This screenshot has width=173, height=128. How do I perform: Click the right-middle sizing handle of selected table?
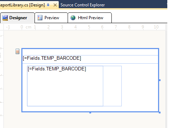pos(159,80)
